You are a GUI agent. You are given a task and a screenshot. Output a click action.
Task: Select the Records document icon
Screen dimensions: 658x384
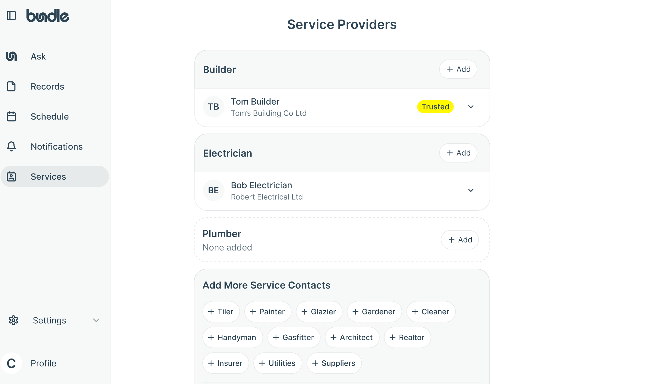click(11, 86)
